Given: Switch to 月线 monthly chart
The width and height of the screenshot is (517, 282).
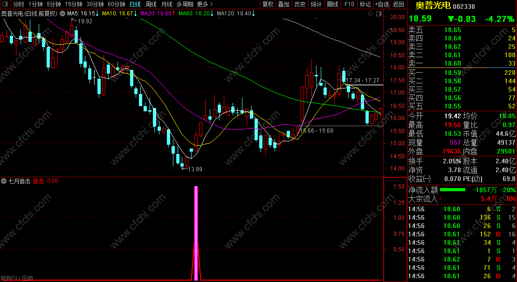Looking at the screenshot, I should coord(166,4).
